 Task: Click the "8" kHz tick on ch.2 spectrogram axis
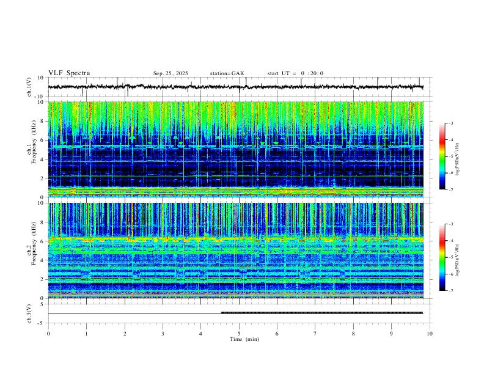pyautogui.click(x=42, y=222)
